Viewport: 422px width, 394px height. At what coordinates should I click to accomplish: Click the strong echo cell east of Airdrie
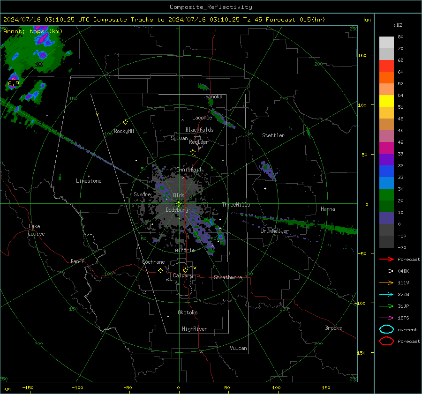(x=221, y=237)
